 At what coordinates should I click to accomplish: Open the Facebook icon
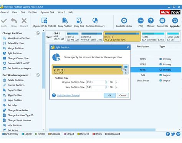coord(168,134)
